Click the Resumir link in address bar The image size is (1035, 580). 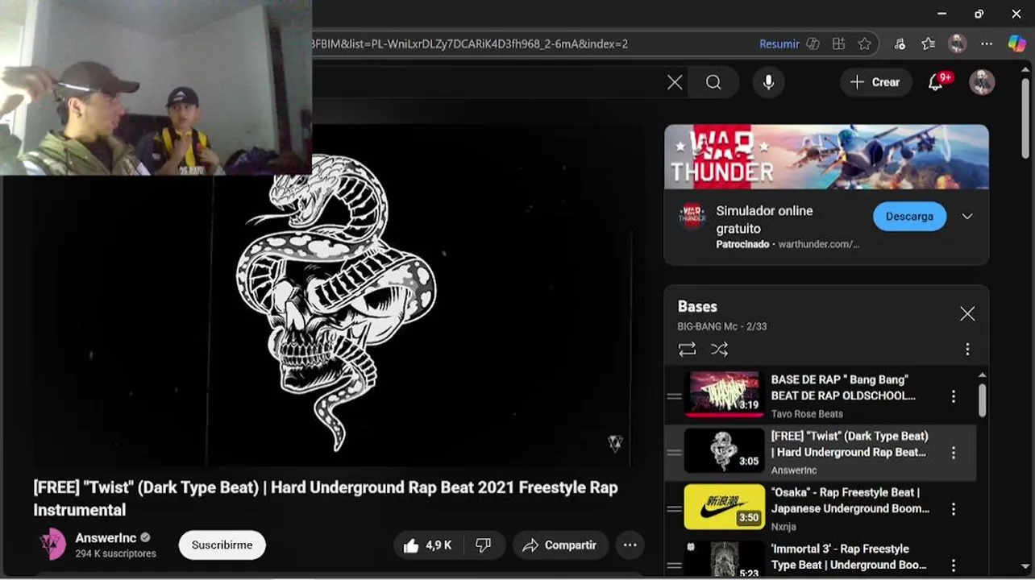click(779, 44)
